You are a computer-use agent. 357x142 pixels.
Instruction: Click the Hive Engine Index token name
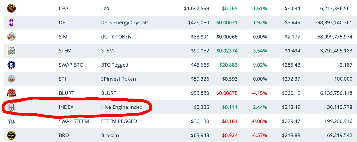pyautogui.click(x=122, y=107)
